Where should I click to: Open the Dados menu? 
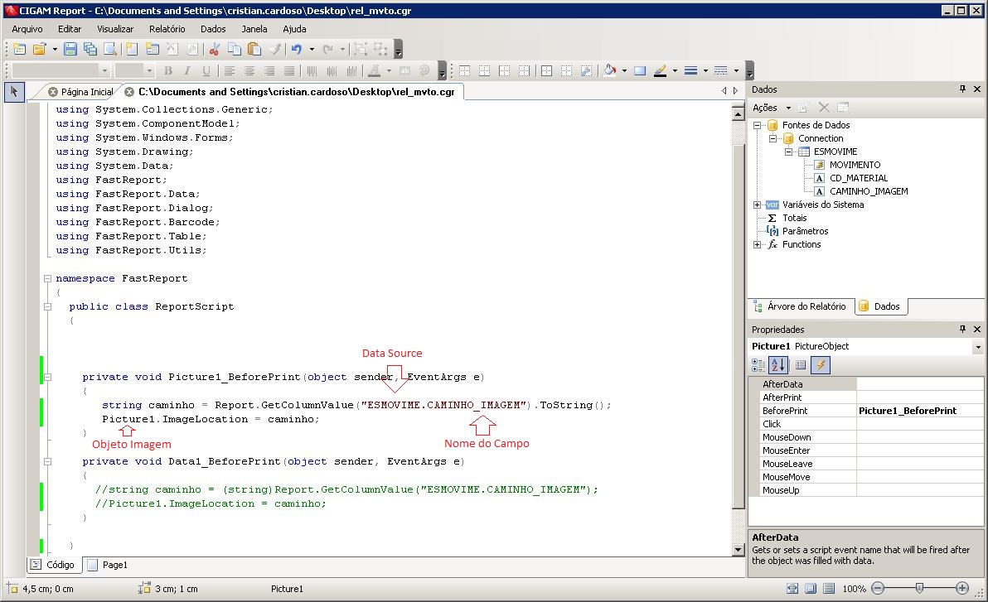[x=213, y=29]
